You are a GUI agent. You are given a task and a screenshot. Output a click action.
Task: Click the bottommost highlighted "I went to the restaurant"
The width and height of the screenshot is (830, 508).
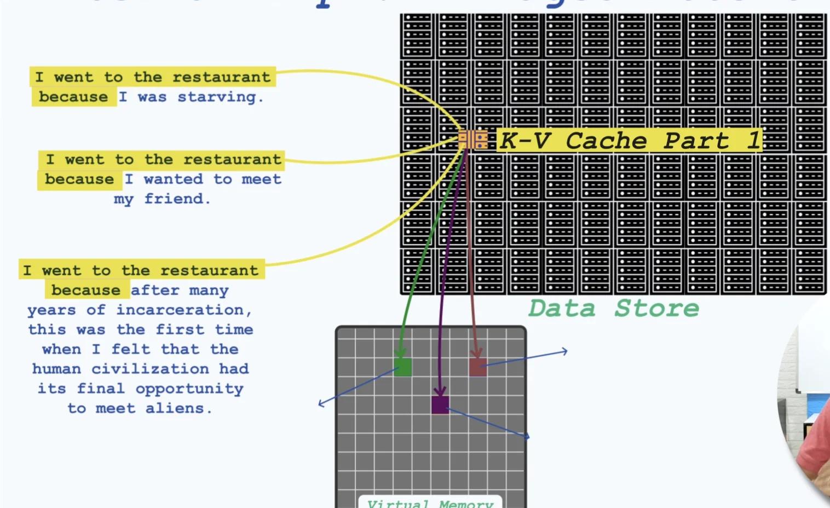[142, 270]
